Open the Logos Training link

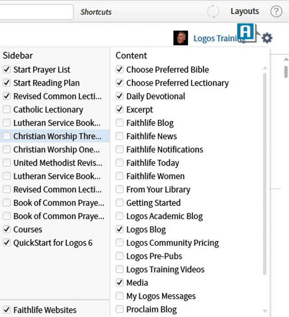[x=216, y=38]
